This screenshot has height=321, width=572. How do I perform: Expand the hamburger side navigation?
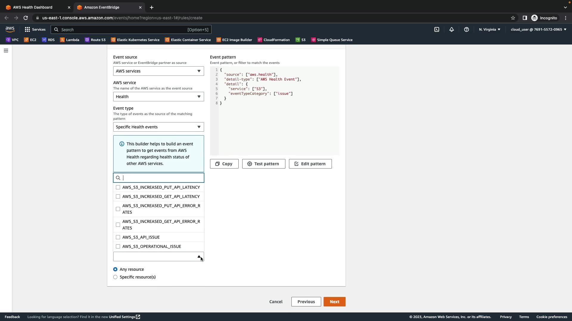(x=6, y=51)
